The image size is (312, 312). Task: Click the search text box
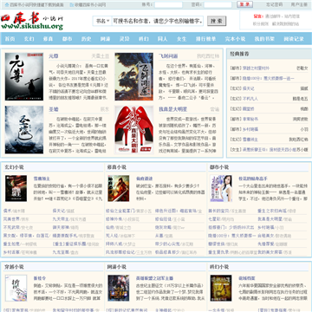click(x=158, y=21)
